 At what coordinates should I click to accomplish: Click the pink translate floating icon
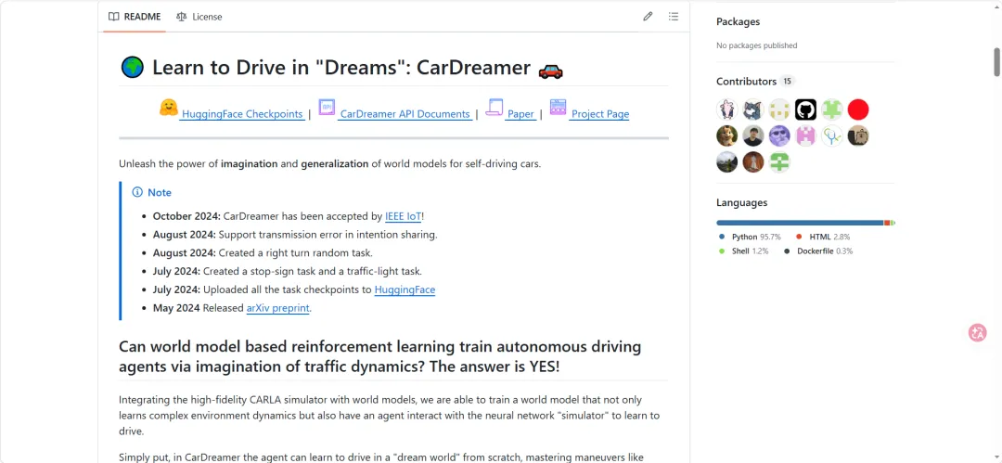click(977, 332)
